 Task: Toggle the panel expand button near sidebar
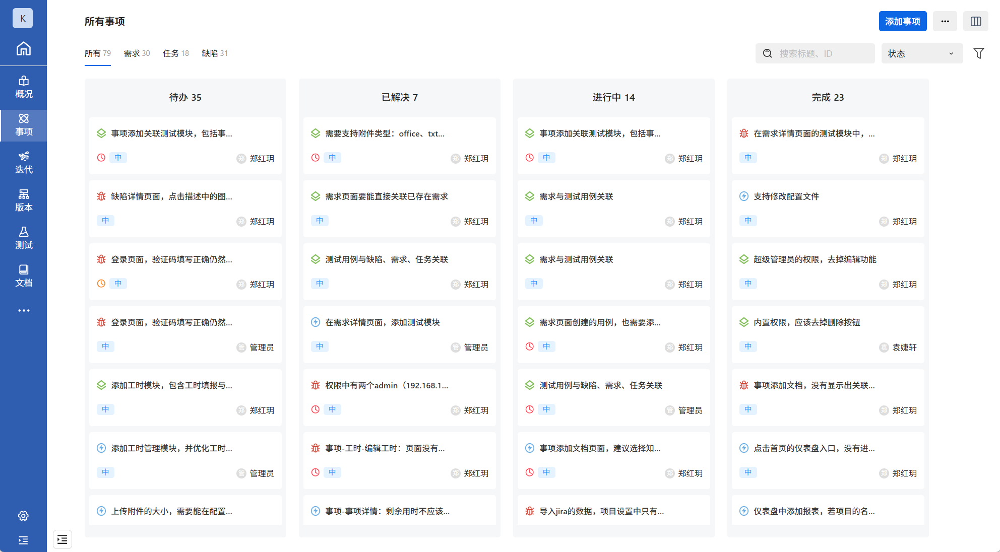click(x=62, y=539)
